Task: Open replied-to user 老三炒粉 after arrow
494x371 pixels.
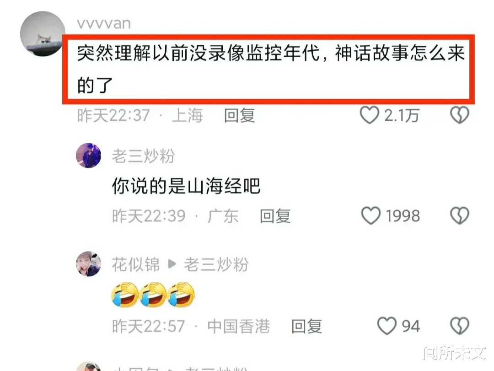Action: (216, 264)
